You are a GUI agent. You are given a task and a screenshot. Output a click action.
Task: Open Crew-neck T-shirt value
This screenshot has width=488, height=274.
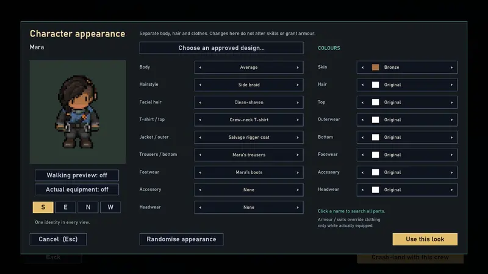click(249, 120)
